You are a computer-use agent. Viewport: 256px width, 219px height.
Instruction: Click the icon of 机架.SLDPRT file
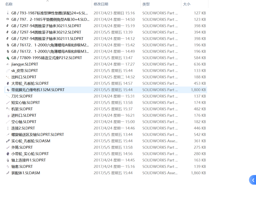coord(8,109)
